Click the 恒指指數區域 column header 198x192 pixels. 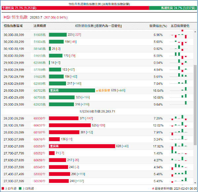coord(13,26)
